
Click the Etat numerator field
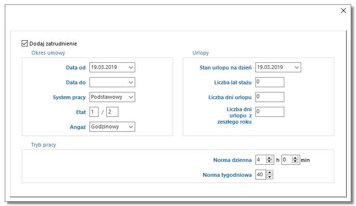94,112
